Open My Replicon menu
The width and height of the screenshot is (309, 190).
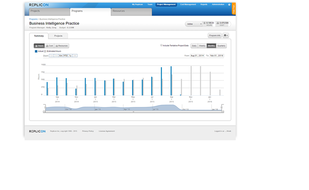click(137, 4)
